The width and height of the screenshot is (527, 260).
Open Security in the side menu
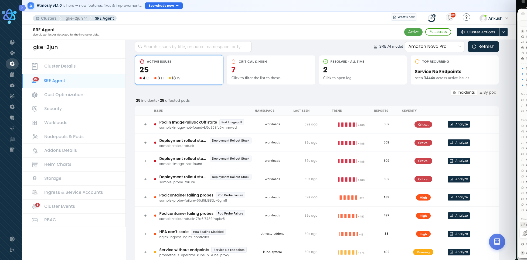[x=74, y=109]
